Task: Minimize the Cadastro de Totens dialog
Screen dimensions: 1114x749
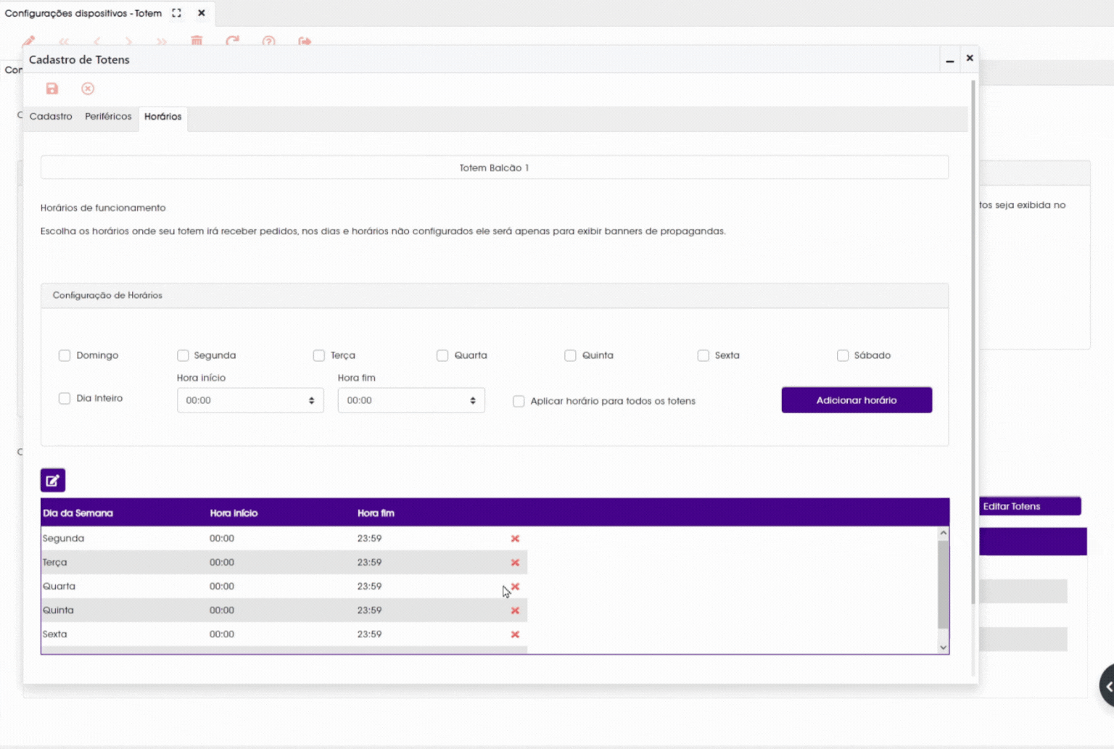Action: [949, 59]
